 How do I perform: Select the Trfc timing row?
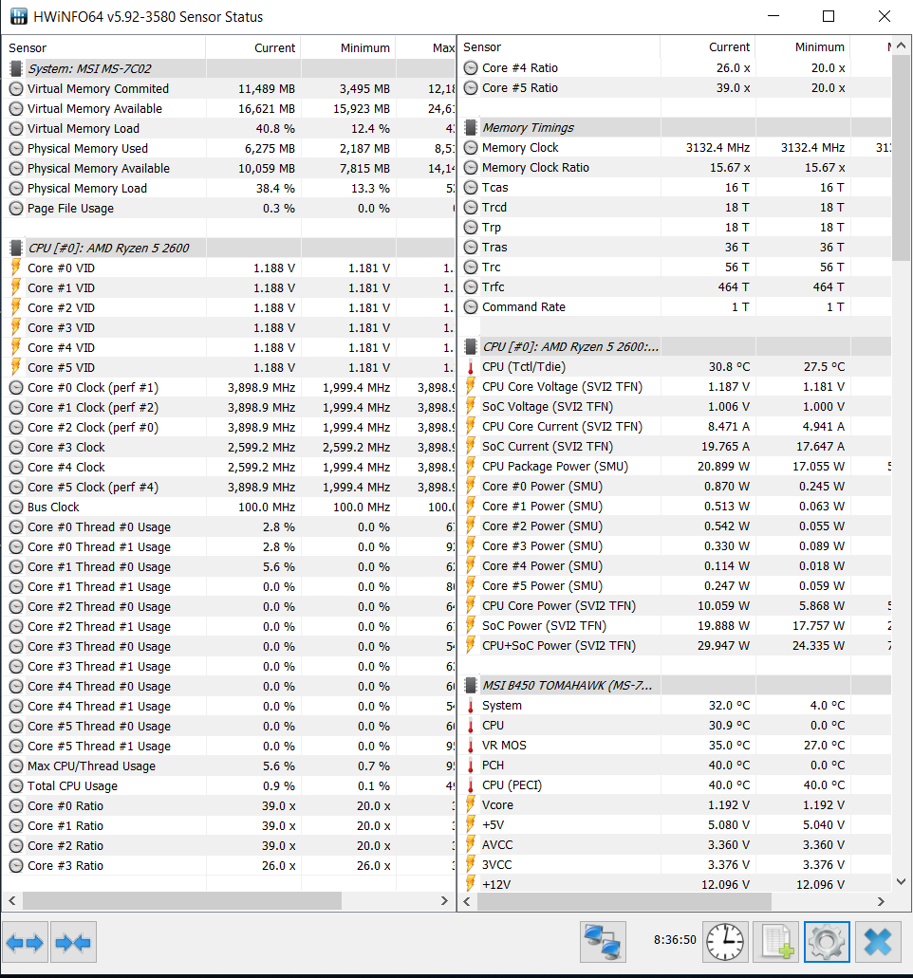[x=675, y=286]
